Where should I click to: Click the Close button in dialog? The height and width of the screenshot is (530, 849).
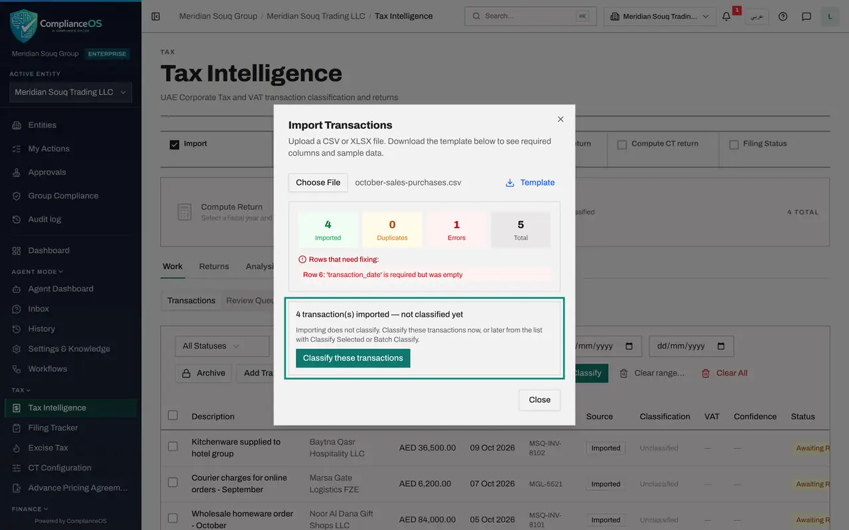tap(540, 400)
